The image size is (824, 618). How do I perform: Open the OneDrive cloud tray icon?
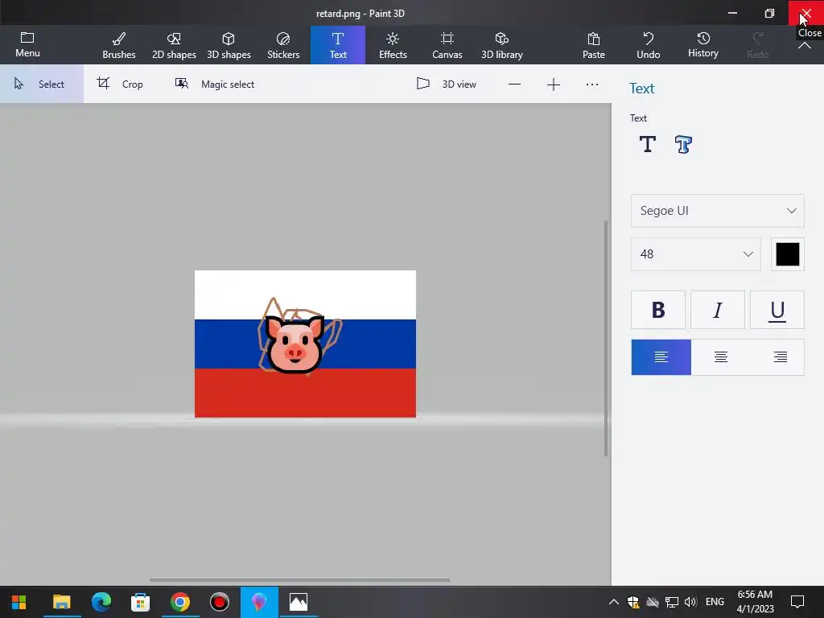(653, 602)
